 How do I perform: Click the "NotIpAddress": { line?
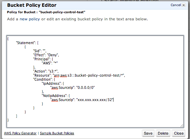tap(56, 96)
